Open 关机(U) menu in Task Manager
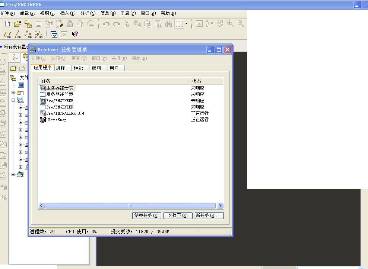 119,58
